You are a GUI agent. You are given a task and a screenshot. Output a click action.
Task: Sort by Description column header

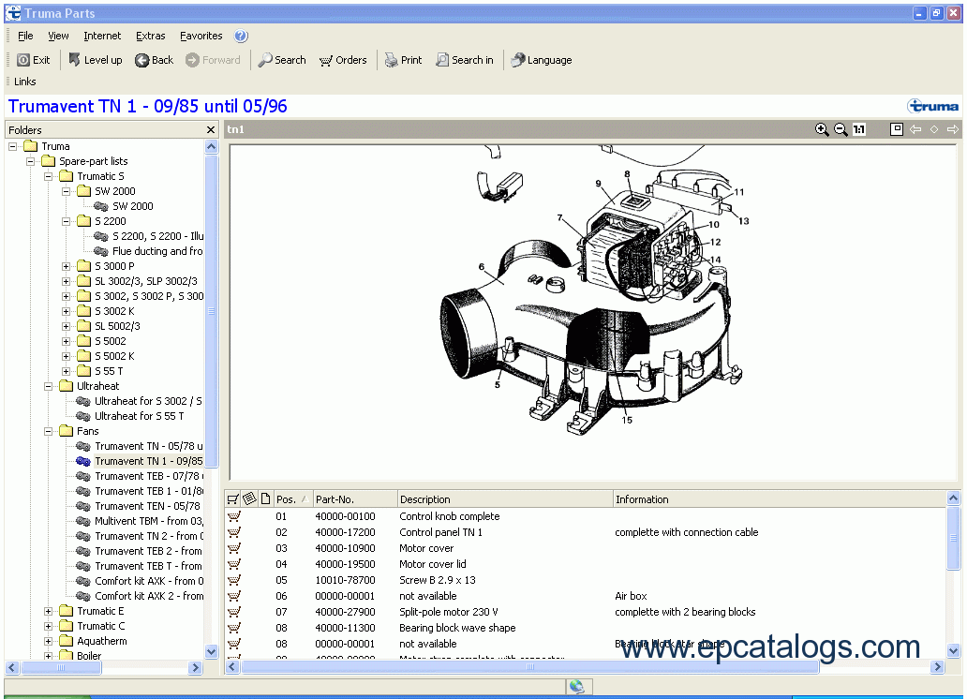point(504,499)
